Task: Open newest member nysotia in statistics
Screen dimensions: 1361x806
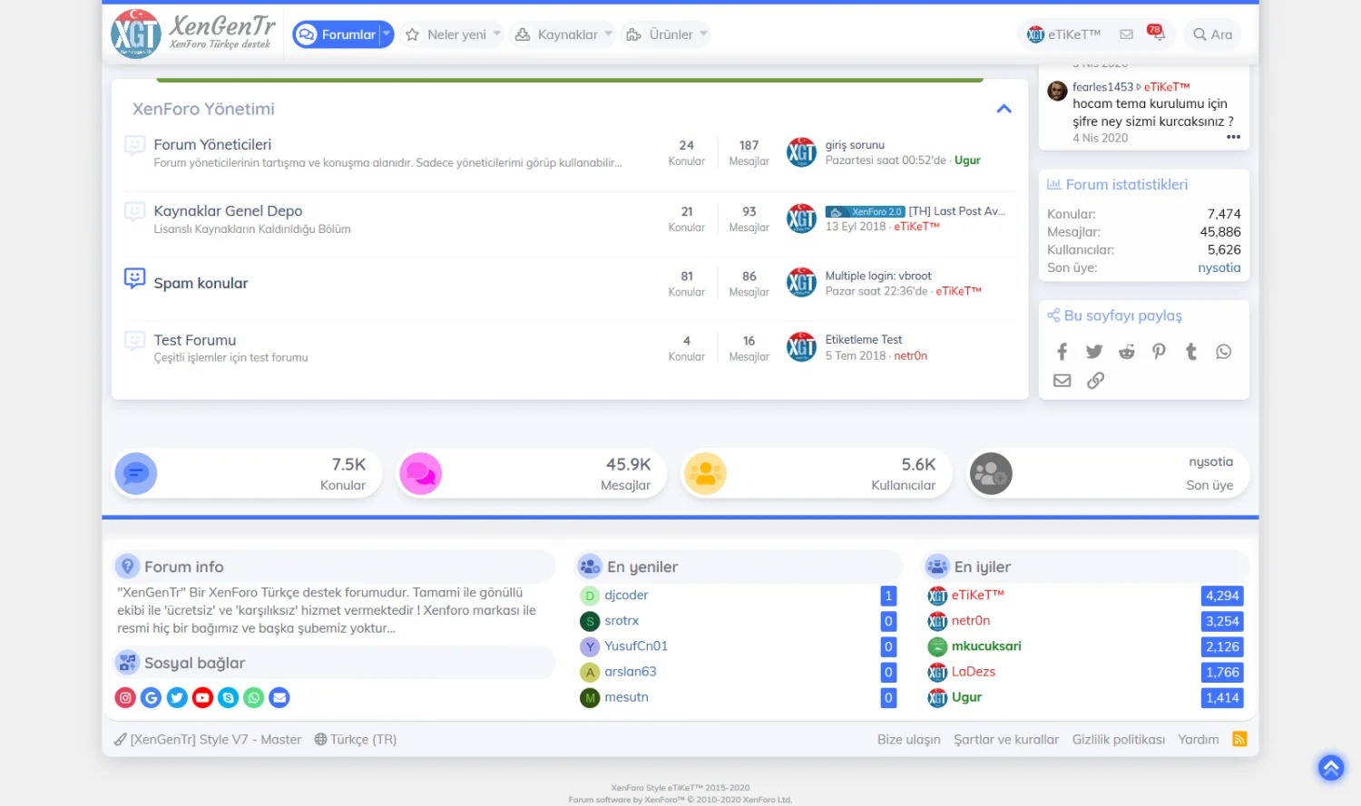Action: (x=1219, y=267)
